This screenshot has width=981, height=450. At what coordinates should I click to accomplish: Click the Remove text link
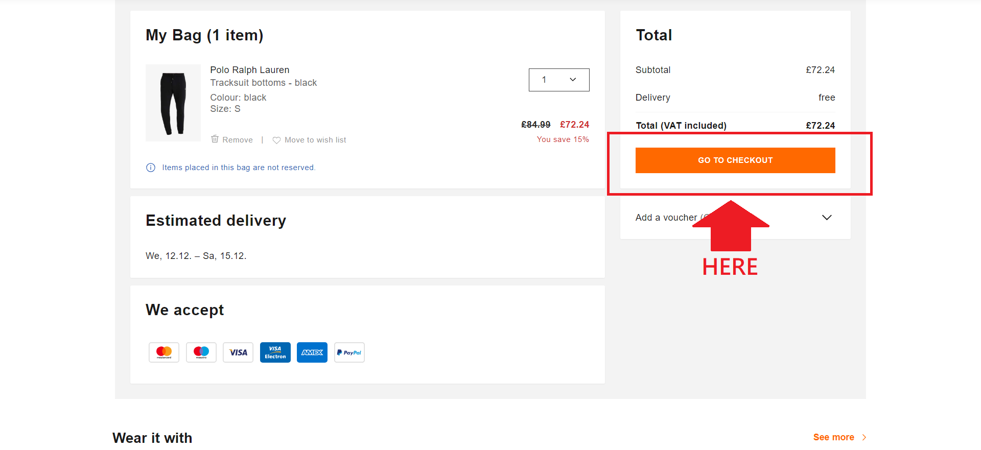click(238, 140)
